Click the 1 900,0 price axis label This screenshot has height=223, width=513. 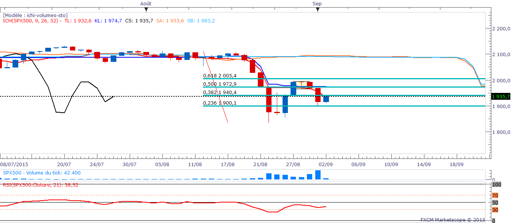click(x=502, y=106)
